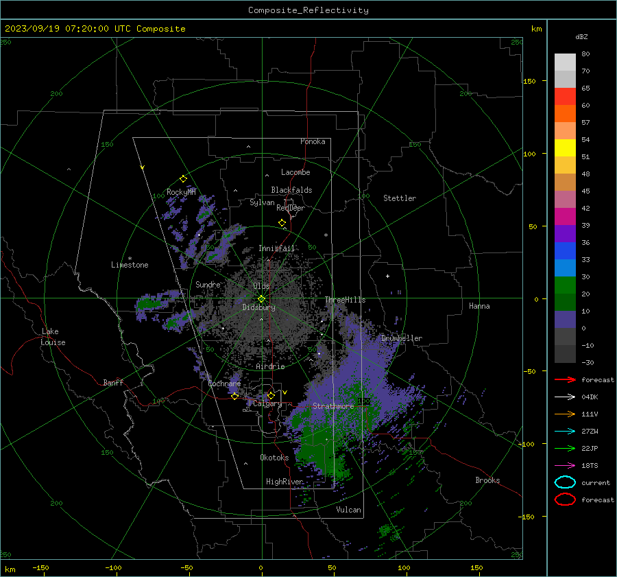The width and height of the screenshot is (617, 577).
Task: Click the Calgary city label
Action: point(267,403)
